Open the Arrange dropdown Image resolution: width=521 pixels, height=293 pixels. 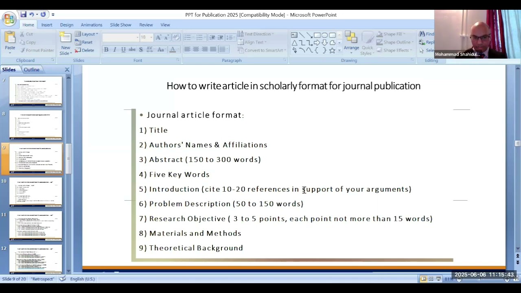click(x=351, y=44)
